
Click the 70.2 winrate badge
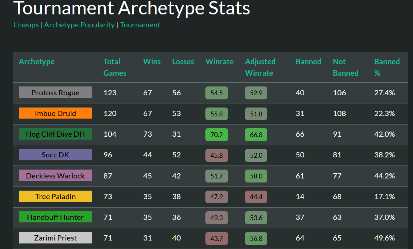[x=216, y=134]
